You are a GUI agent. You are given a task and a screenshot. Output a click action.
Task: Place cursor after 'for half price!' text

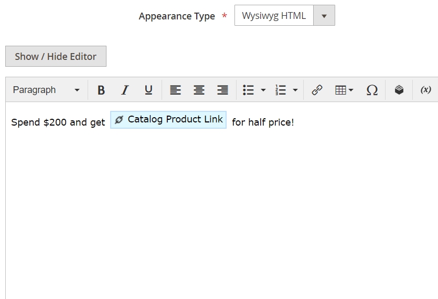tap(295, 122)
